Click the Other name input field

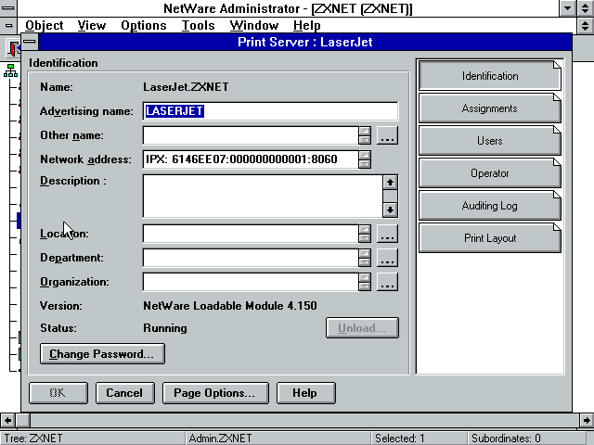tap(251, 135)
